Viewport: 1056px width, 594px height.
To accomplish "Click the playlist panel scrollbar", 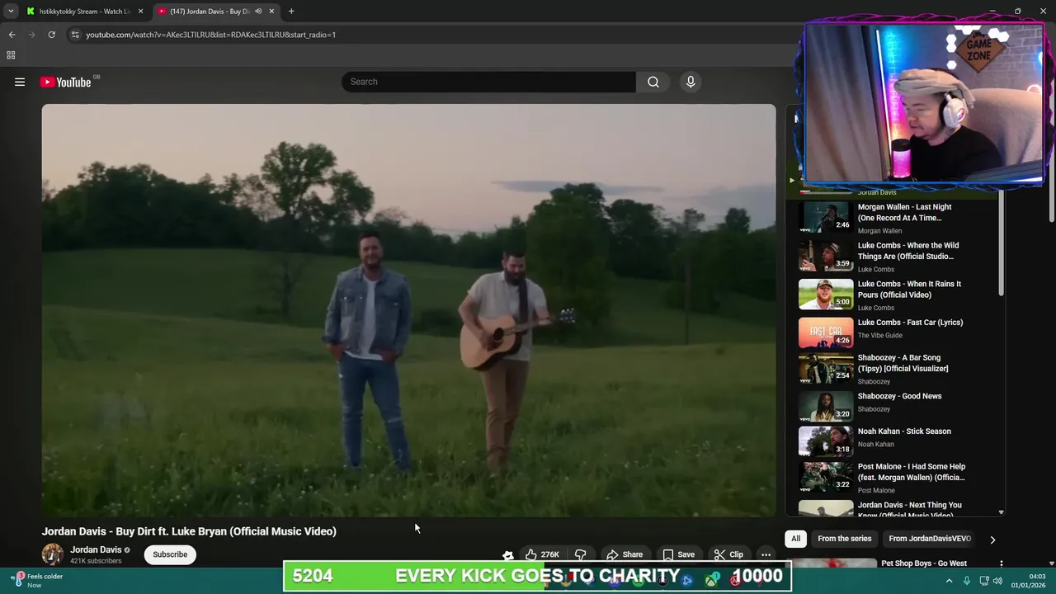I will coord(1002,245).
